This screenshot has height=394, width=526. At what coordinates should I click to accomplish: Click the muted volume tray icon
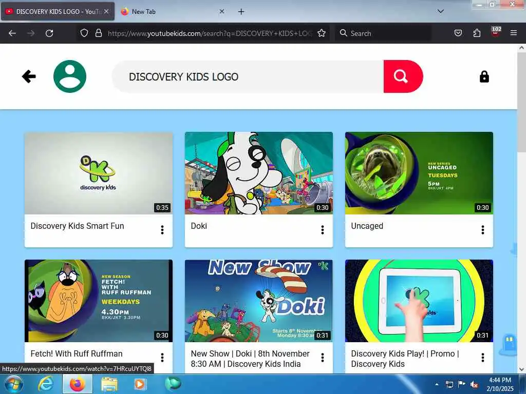pos(474,384)
